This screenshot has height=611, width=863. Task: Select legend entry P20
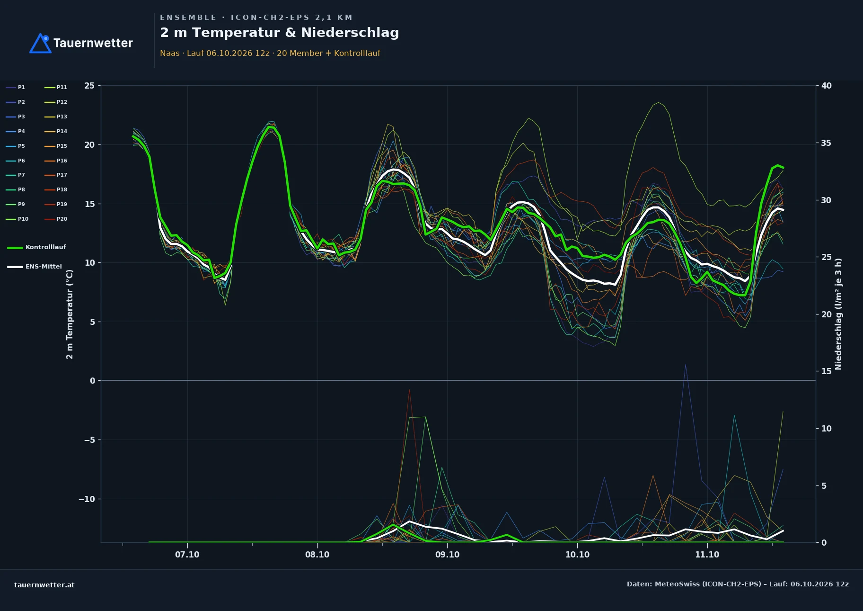coord(56,219)
